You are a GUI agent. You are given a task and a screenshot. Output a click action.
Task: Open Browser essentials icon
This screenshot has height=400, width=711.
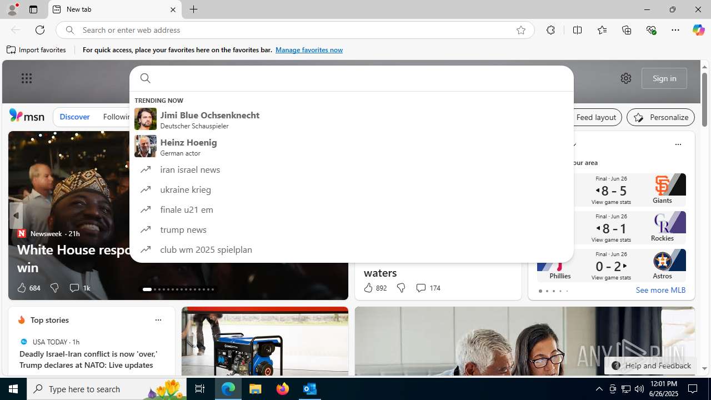coord(651,30)
